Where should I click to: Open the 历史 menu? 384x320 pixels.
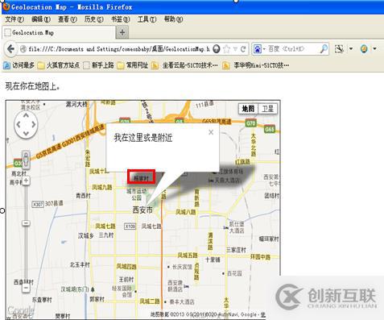(x=94, y=19)
